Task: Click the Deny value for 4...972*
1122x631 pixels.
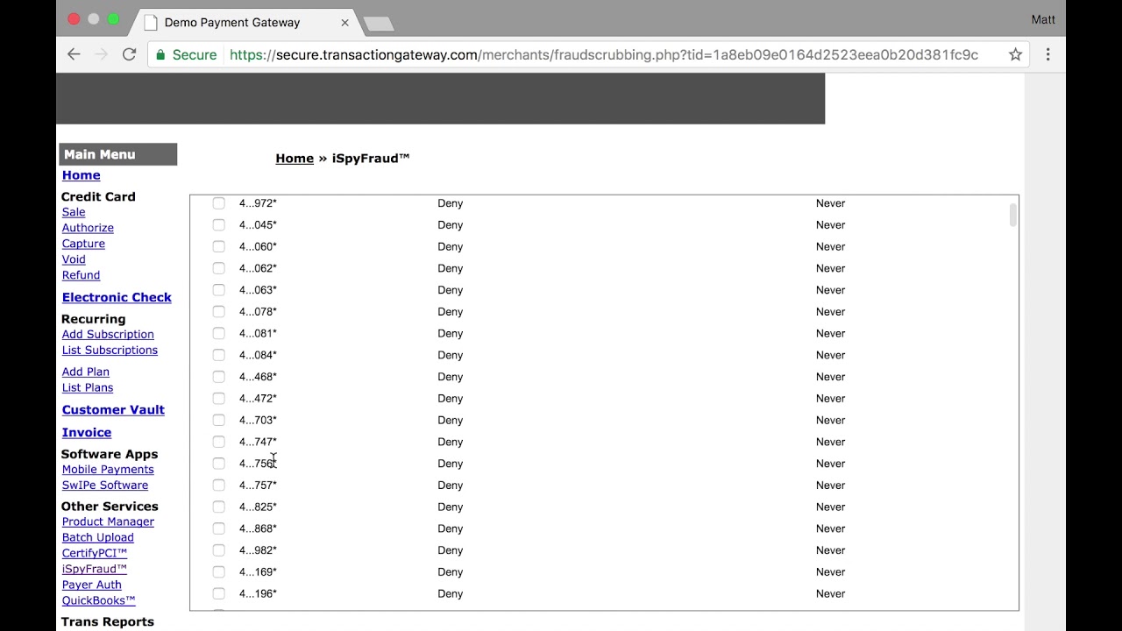Action: coord(450,203)
